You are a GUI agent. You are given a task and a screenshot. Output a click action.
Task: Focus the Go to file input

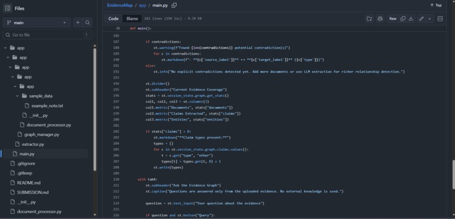[47, 35]
